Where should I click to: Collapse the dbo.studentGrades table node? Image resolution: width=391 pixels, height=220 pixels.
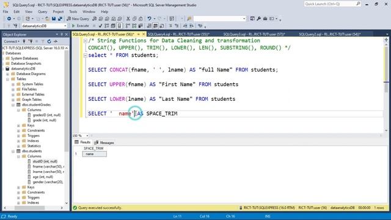click(13, 105)
